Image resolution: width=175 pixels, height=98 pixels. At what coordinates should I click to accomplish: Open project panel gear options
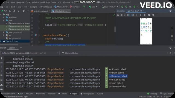(24, 11)
